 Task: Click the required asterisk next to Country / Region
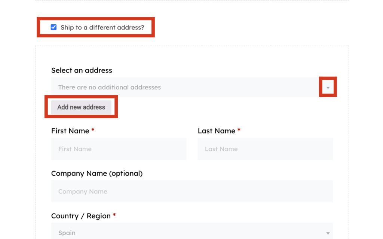click(114, 216)
